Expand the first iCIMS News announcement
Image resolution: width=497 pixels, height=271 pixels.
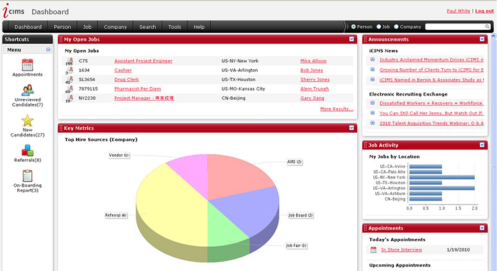click(373, 60)
